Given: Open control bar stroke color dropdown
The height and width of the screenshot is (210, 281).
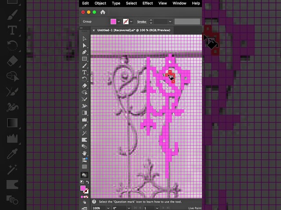Looking at the screenshot, I should [131, 21].
